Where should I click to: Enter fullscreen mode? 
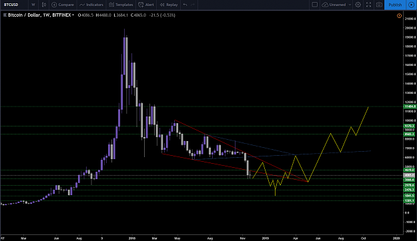pyautogui.click(x=368, y=5)
